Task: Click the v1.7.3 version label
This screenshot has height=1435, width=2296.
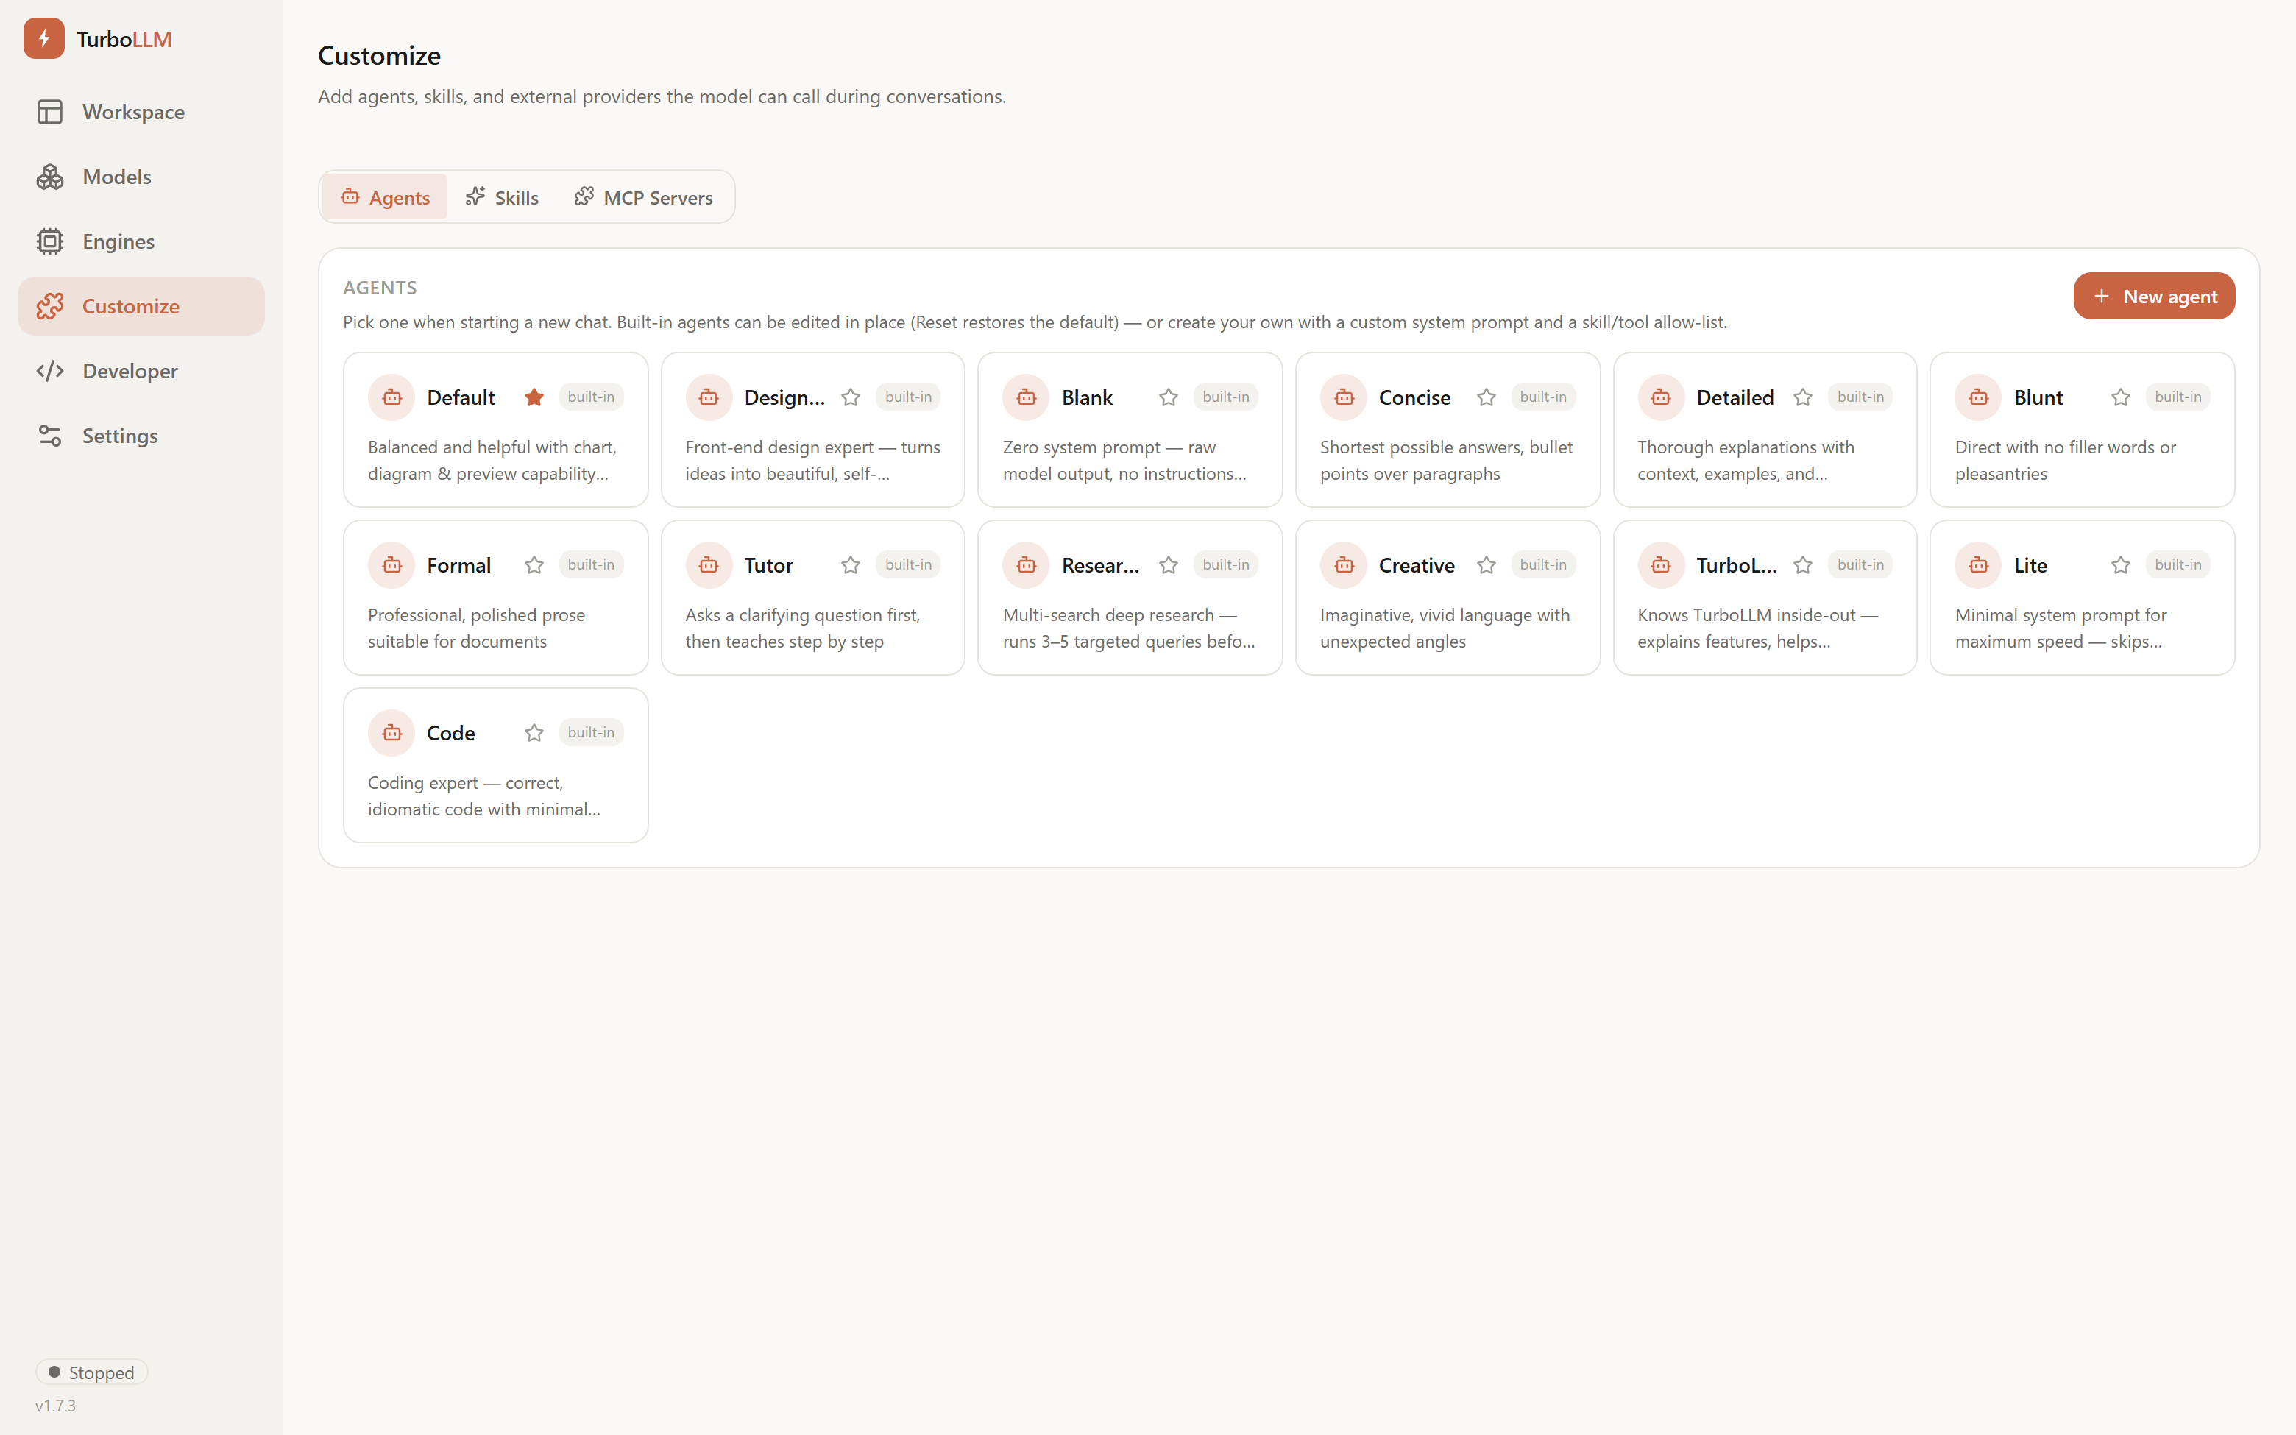Action: point(55,1406)
